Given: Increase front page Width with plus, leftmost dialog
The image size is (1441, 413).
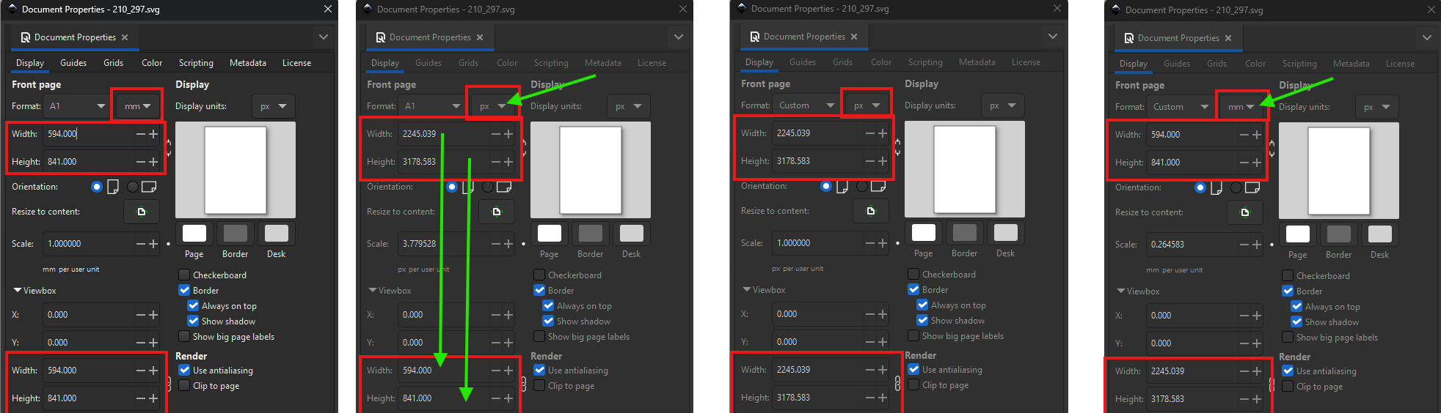Looking at the screenshot, I should point(153,134).
